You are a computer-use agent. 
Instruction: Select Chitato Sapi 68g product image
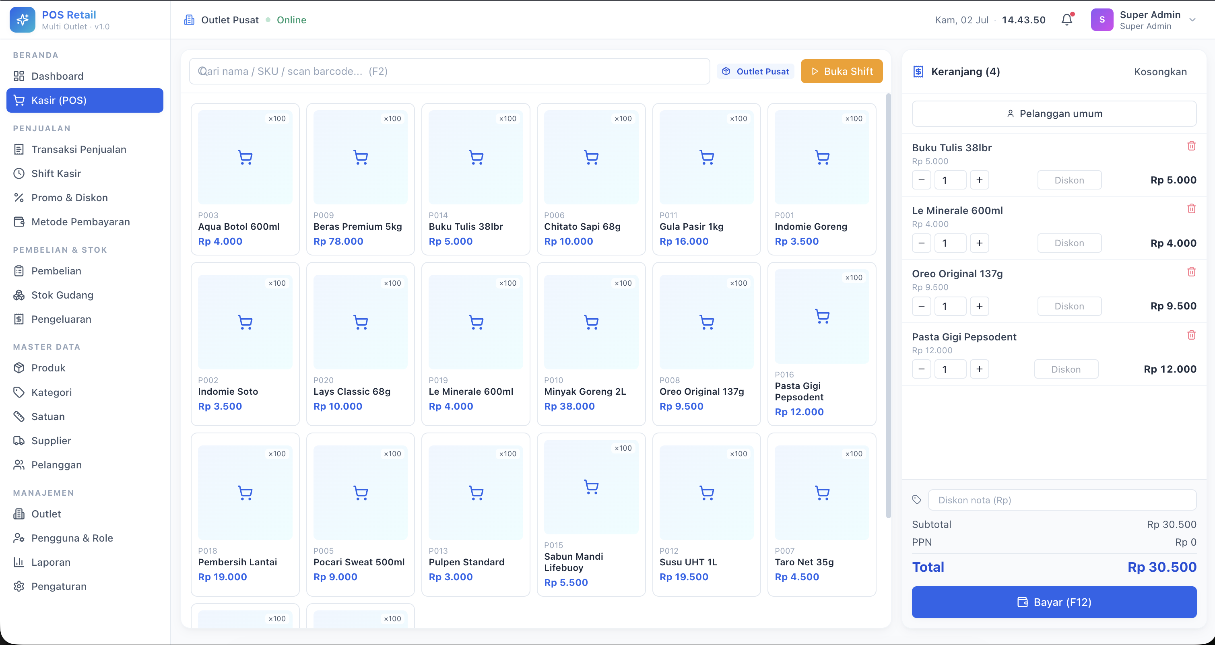point(591,157)
